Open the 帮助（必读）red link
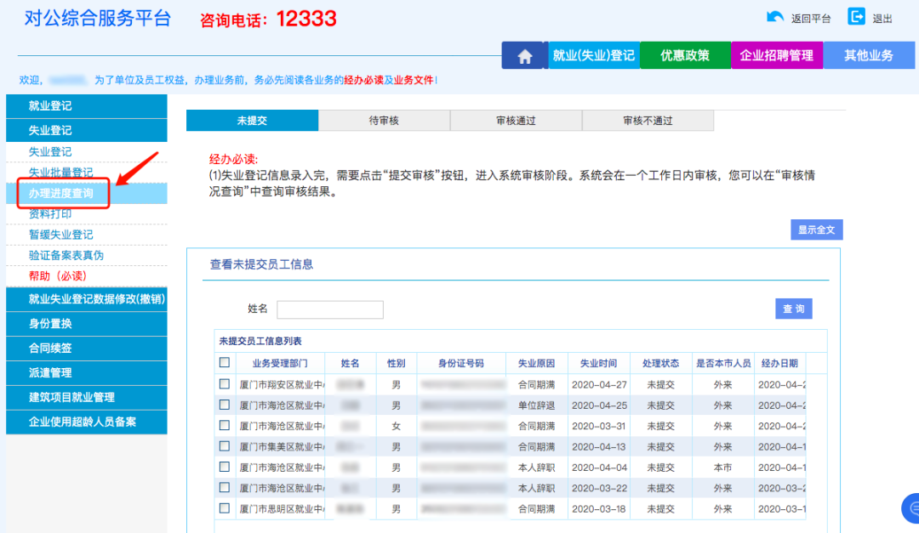 pyautogui.click(x=58, y=276)
